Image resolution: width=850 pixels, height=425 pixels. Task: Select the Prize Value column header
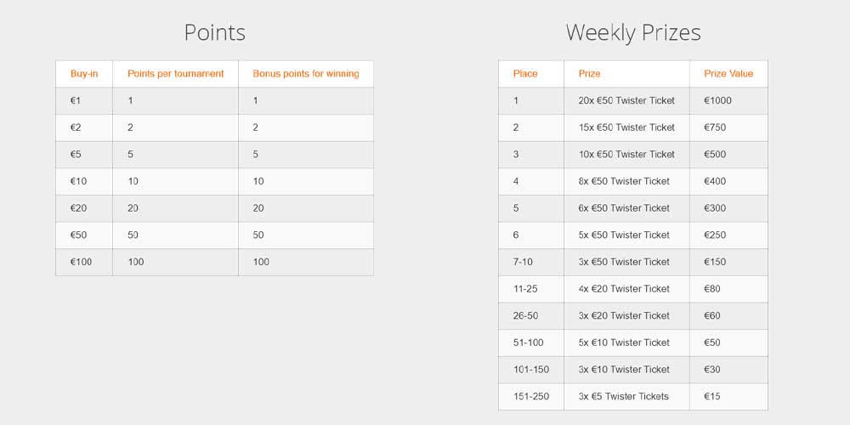(728, 74)
